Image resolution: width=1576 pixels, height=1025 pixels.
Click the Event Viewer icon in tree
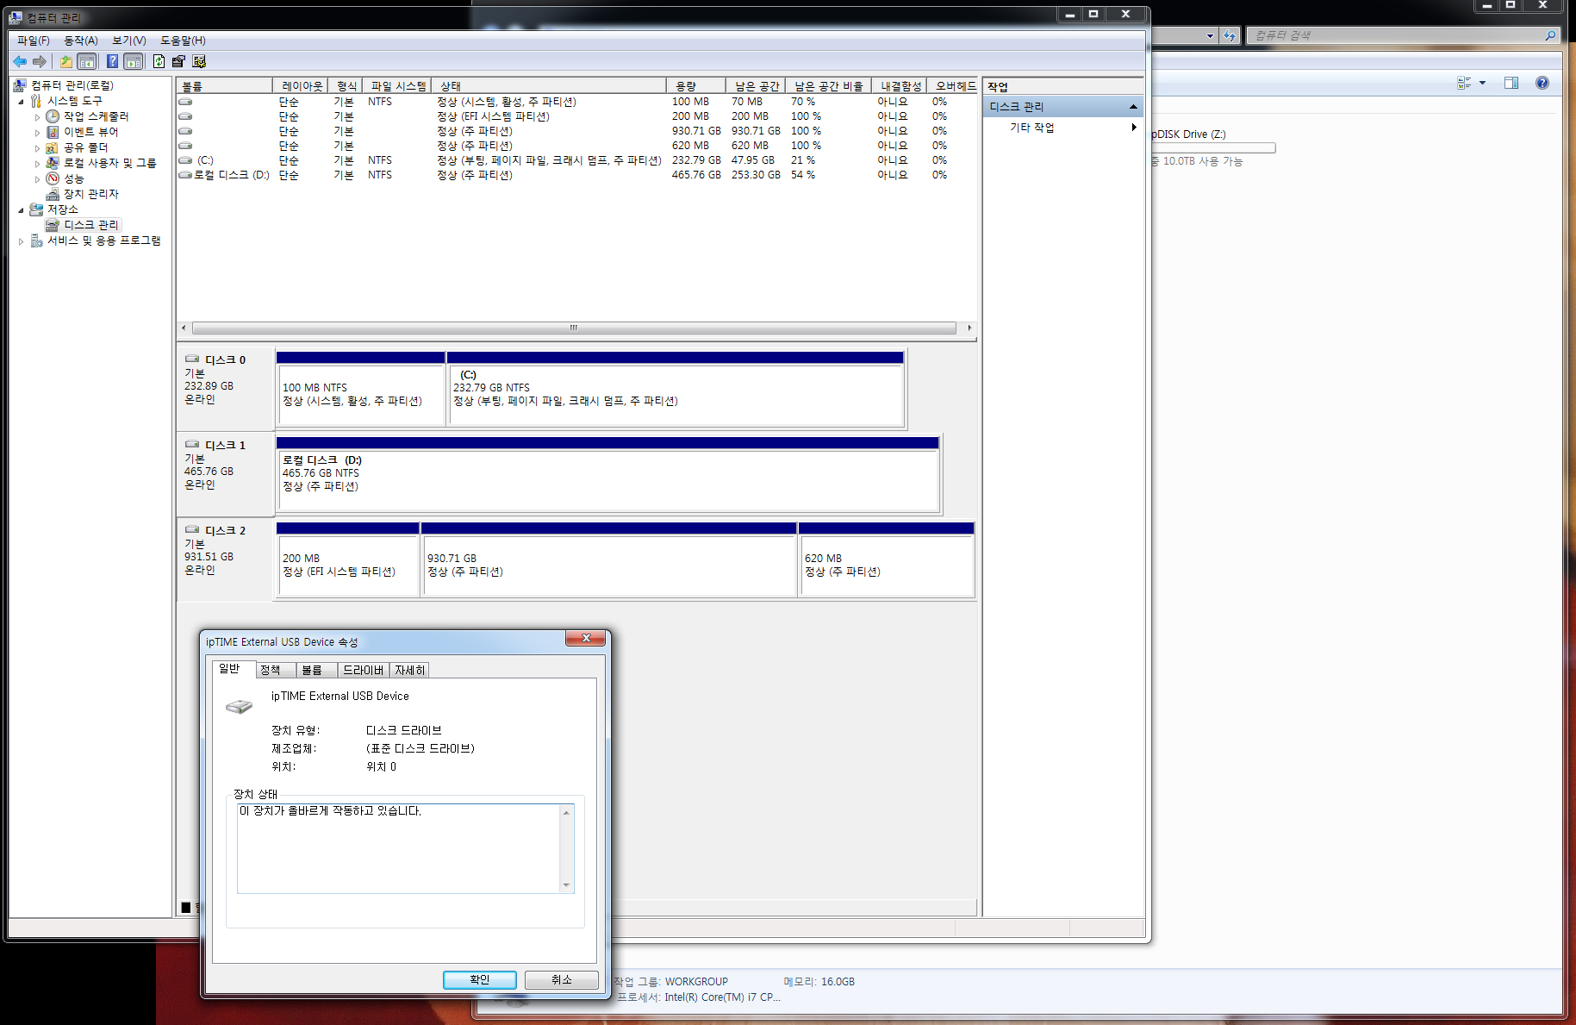[53, 132]
